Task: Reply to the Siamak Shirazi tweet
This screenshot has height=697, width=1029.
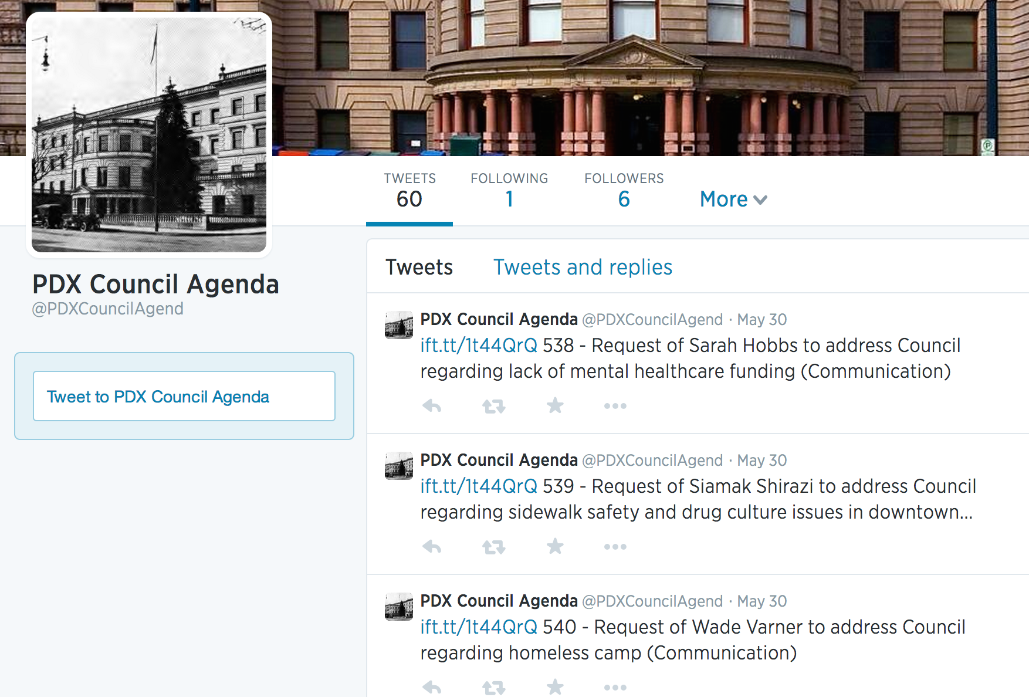Action: click(x=432, y=547)
